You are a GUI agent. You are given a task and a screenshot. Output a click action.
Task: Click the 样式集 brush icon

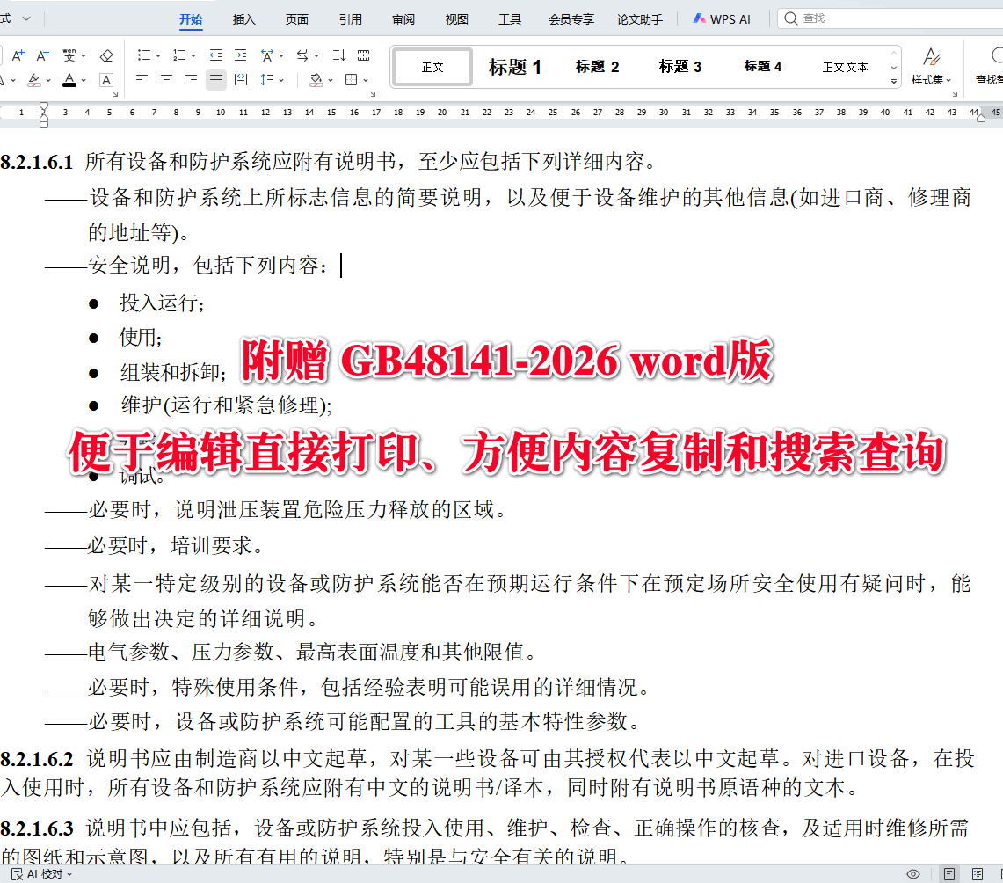click(932, 57)
